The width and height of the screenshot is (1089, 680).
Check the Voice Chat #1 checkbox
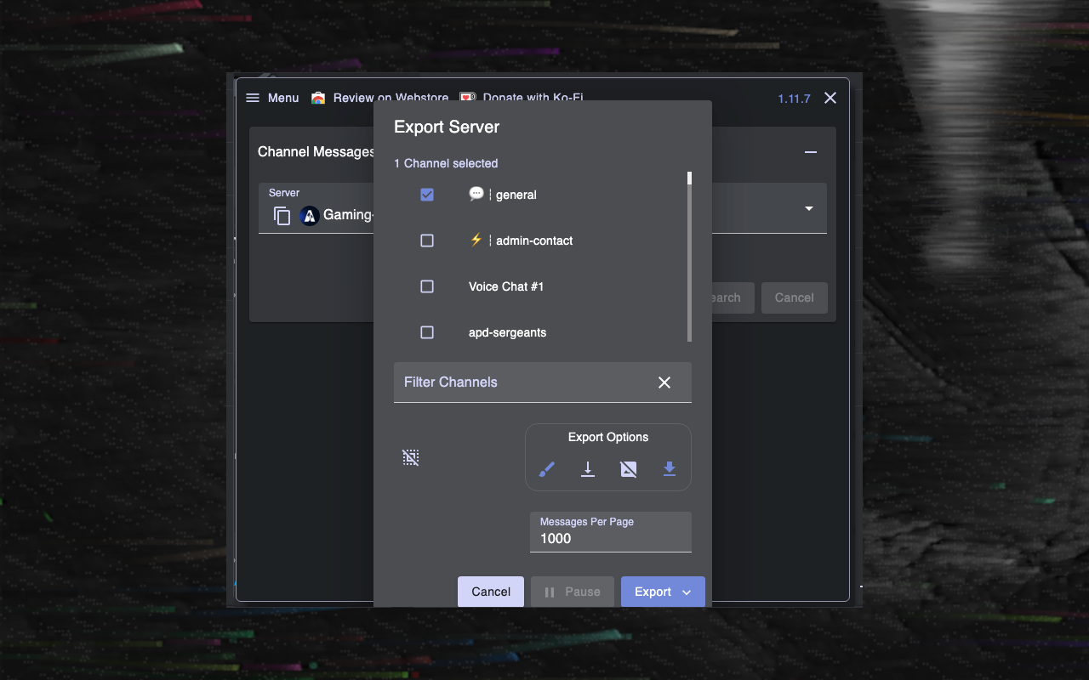coord(427,286)
